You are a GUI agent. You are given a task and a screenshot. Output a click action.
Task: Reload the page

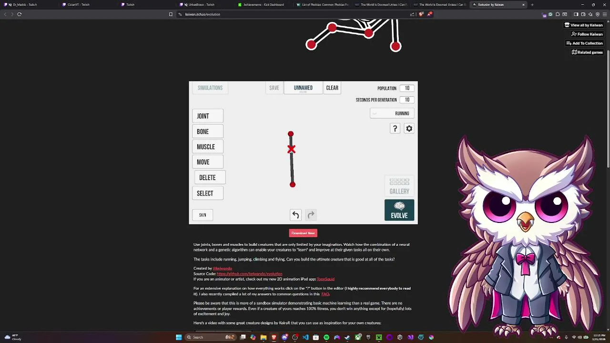point(20,14)
